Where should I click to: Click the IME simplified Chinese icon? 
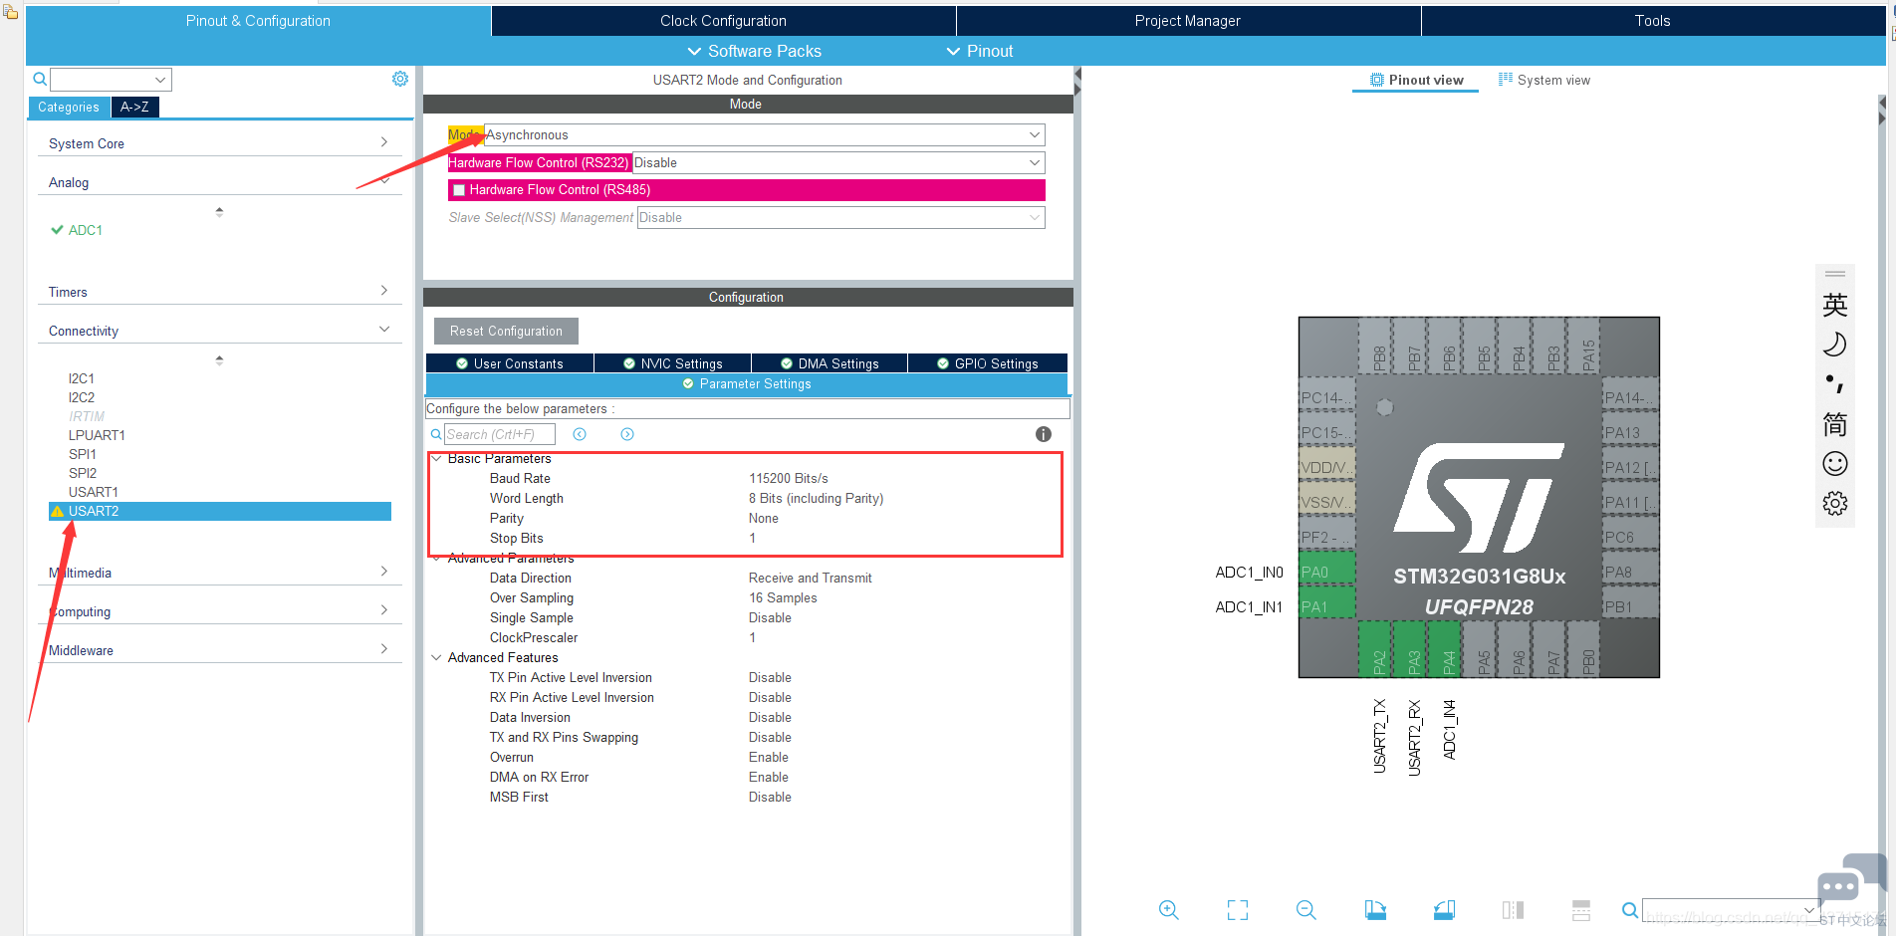1835,424
